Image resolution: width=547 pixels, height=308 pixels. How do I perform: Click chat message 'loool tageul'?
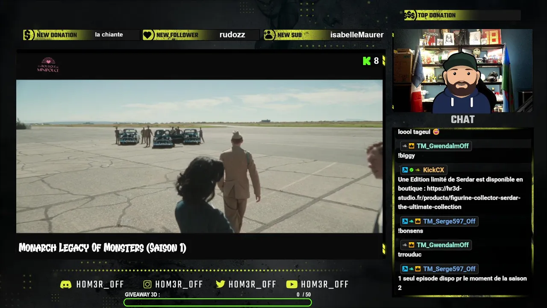pyautogui.click(x=414, y=132)
